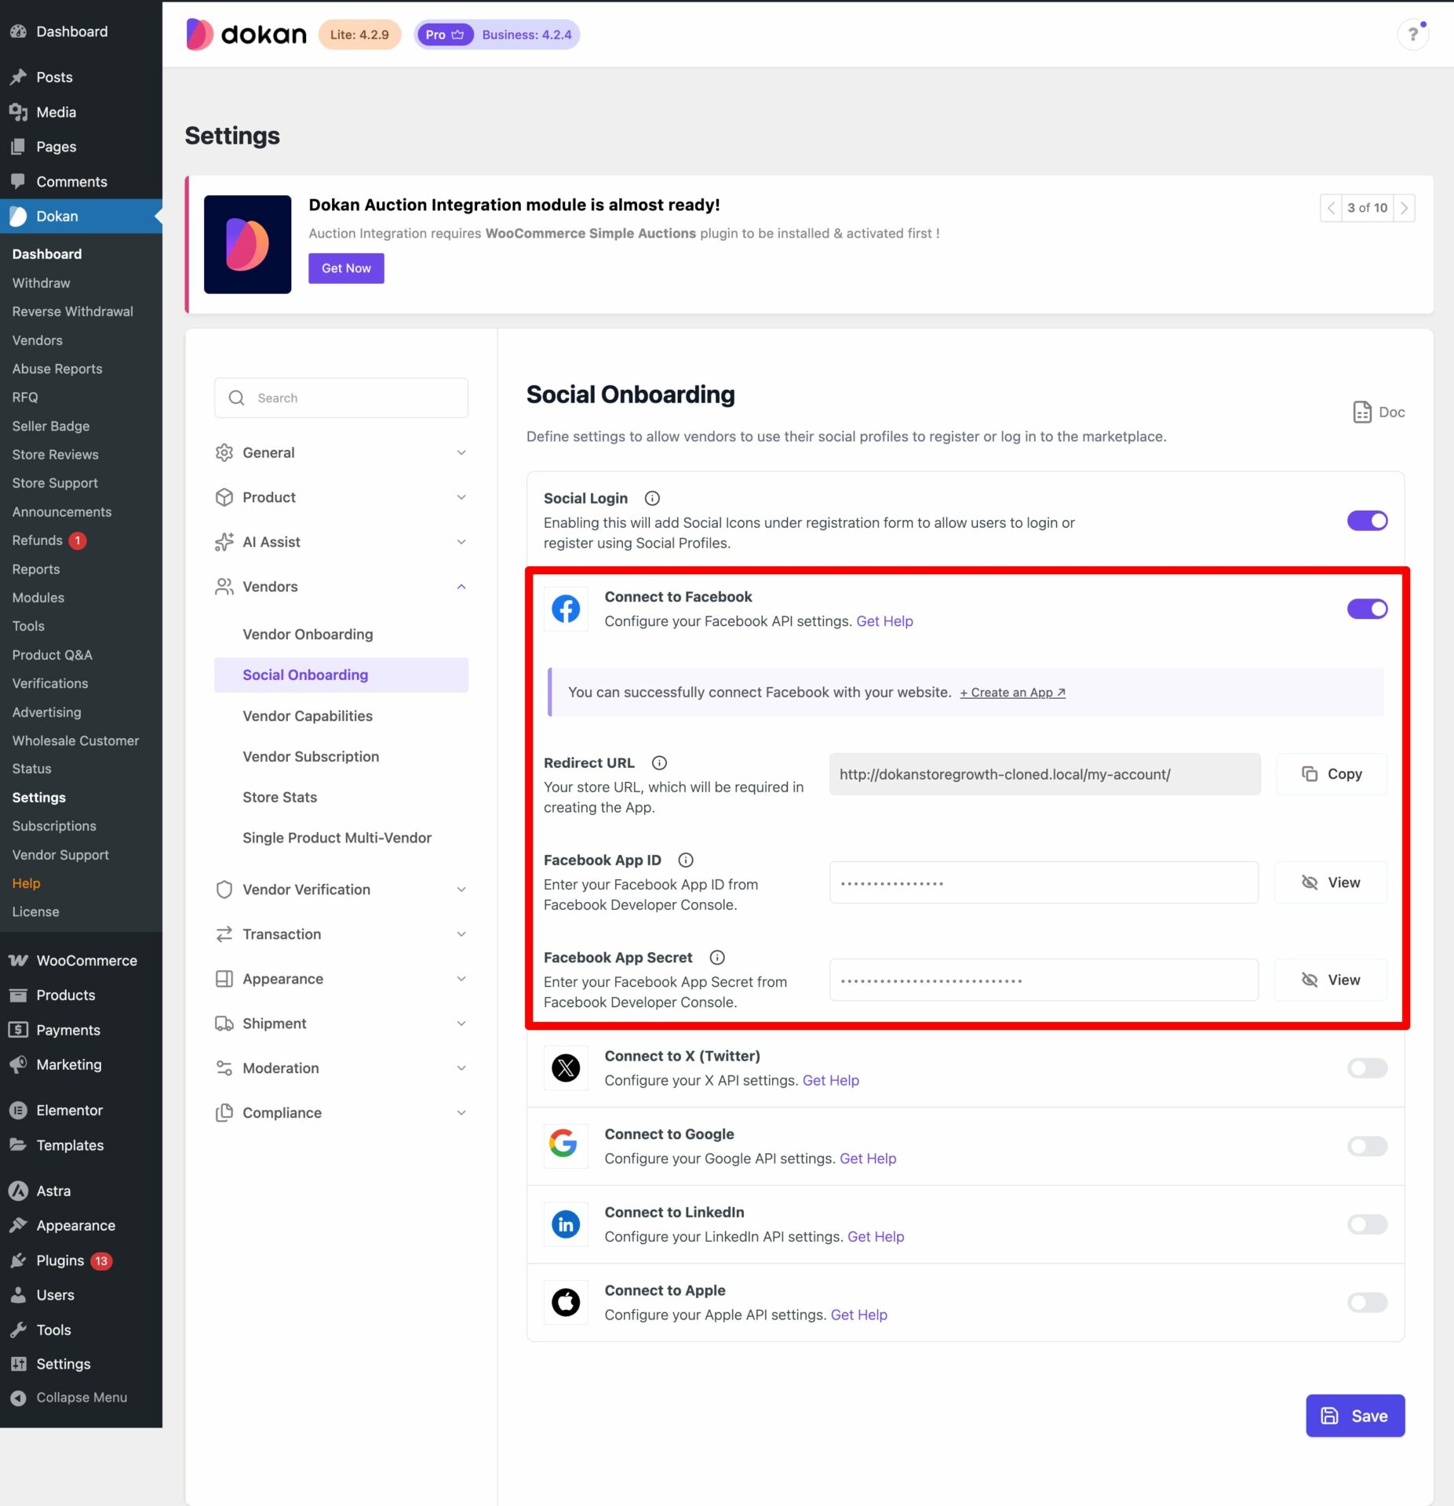Save the settings

(x=1354, y=1416)
